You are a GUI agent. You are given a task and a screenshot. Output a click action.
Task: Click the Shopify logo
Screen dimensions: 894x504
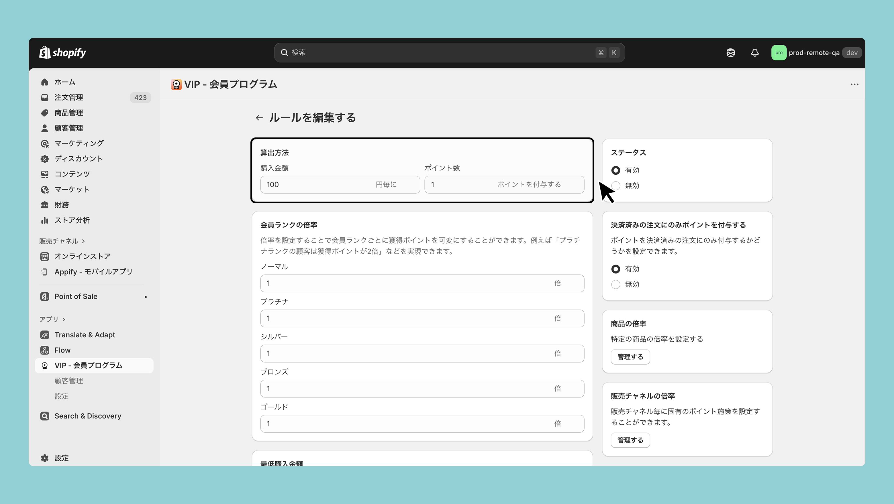pos(63,53)
